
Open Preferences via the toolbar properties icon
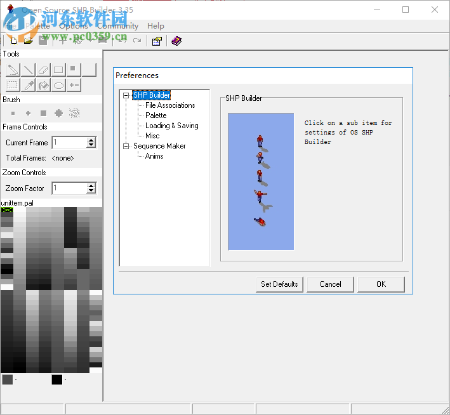point(157,41)
